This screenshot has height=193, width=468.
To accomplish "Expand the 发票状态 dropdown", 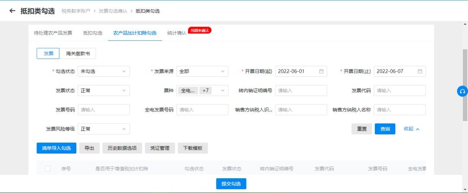I will coord(104,91).
